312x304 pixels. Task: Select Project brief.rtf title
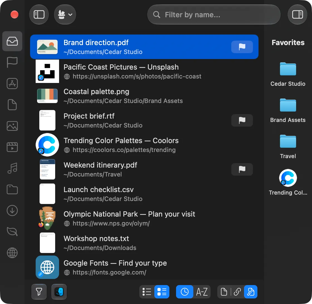pyautogui.click(x=89, y=116)
